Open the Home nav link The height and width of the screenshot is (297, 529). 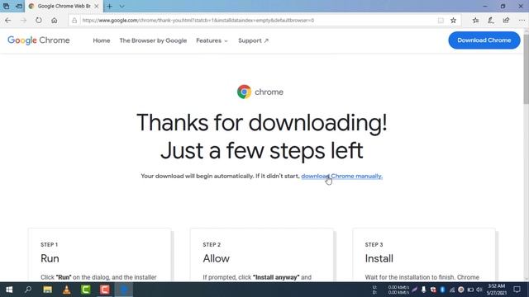[102, 40]
